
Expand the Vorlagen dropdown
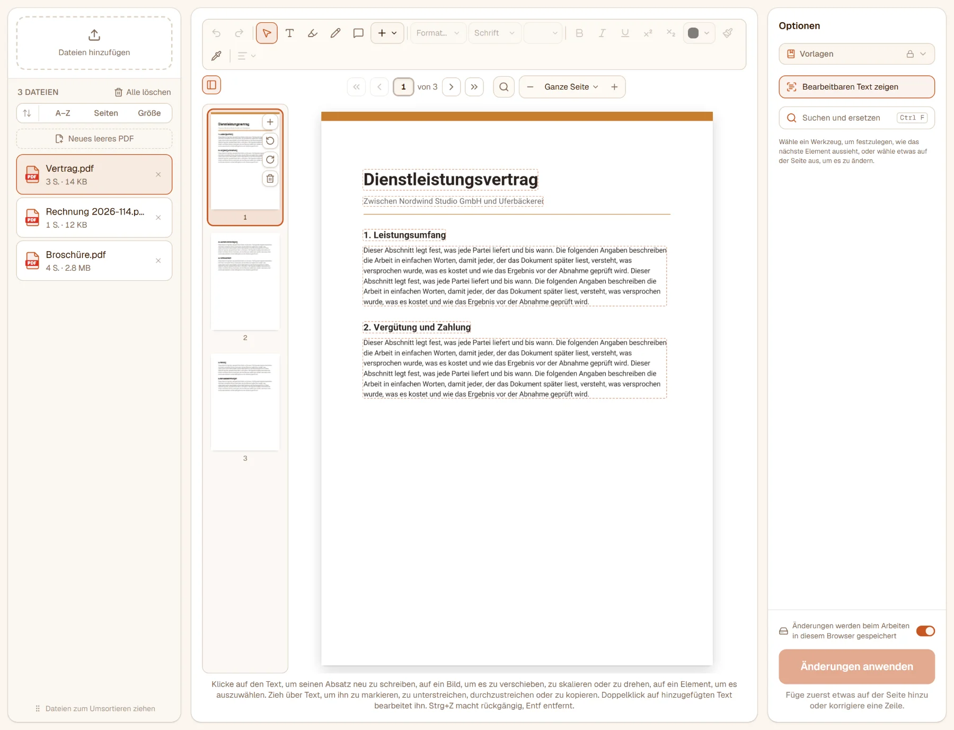(856, 54)
